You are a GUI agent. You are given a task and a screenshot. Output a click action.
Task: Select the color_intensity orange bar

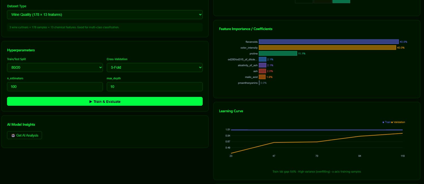pyautogui.click(x=327, y=47)
